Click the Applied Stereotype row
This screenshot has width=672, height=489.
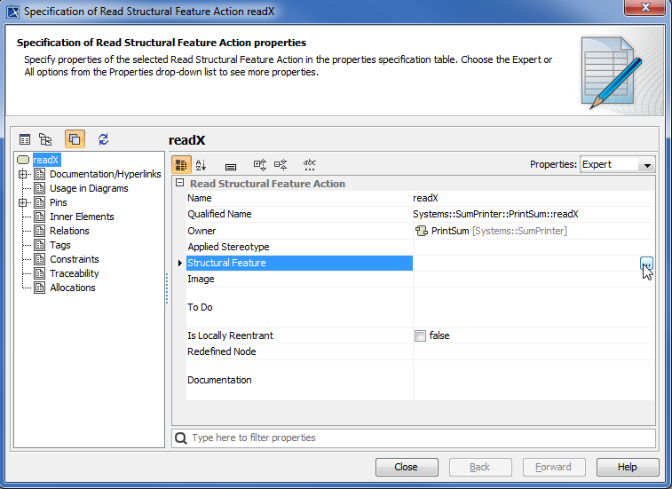(421, 248)
